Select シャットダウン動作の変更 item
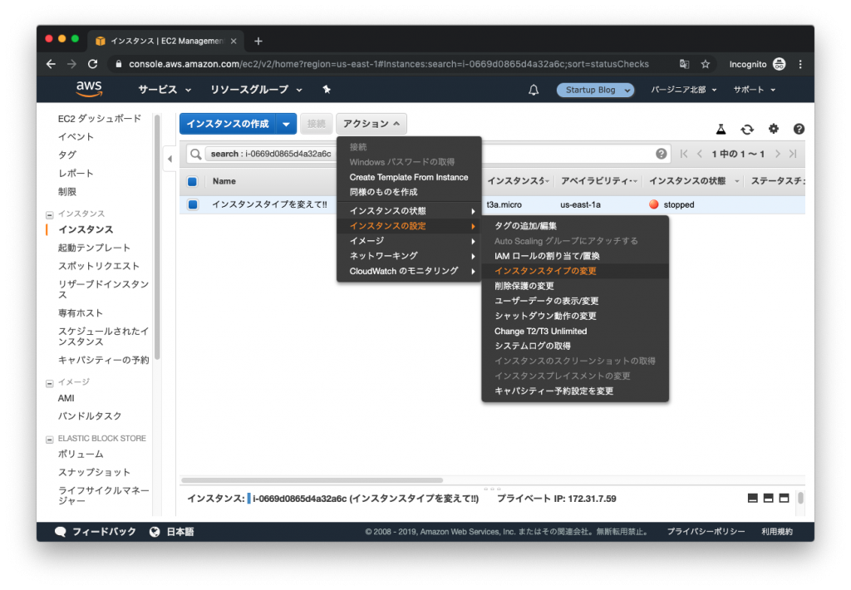 [575, 316]
